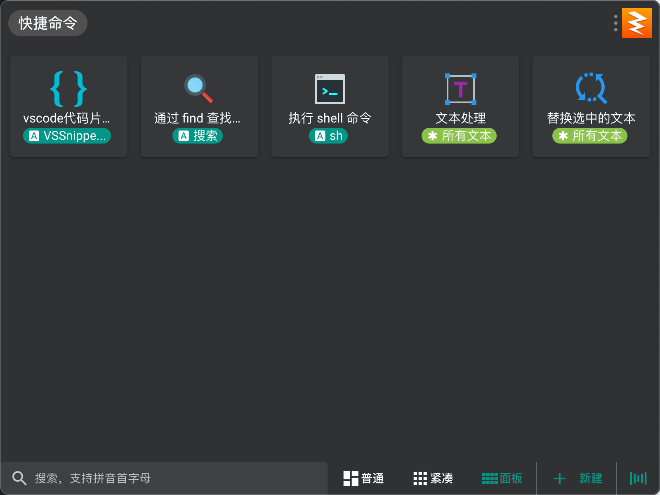Screen dimensions: 660x495
Task: Select the 快捷命令 tag chip
Action: click(x=48, y=23)
